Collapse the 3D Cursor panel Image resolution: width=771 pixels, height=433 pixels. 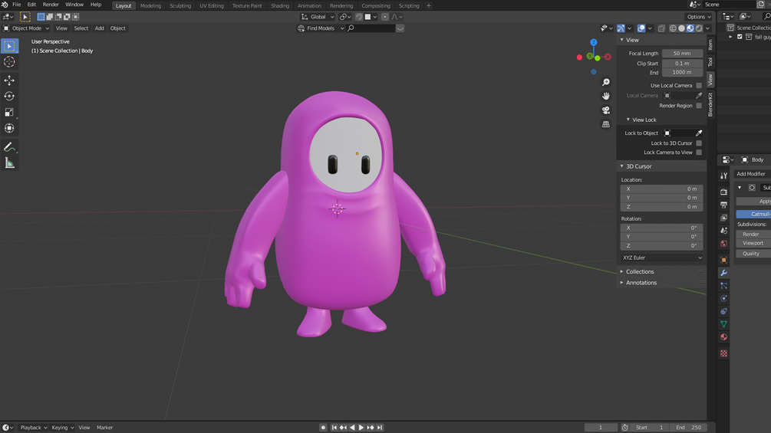coord(638,166)
